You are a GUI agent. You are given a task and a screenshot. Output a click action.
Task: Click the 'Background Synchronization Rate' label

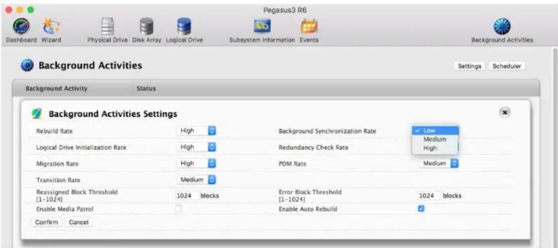(x=327, y=131)
